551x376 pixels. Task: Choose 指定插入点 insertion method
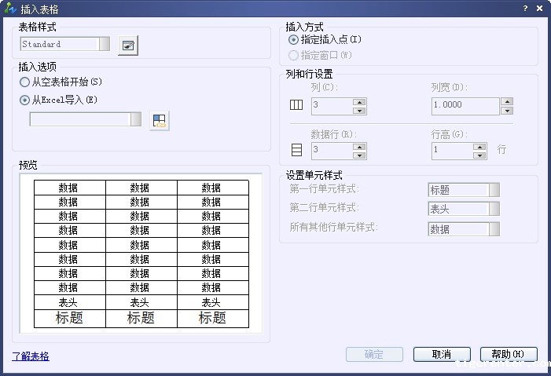294,39
